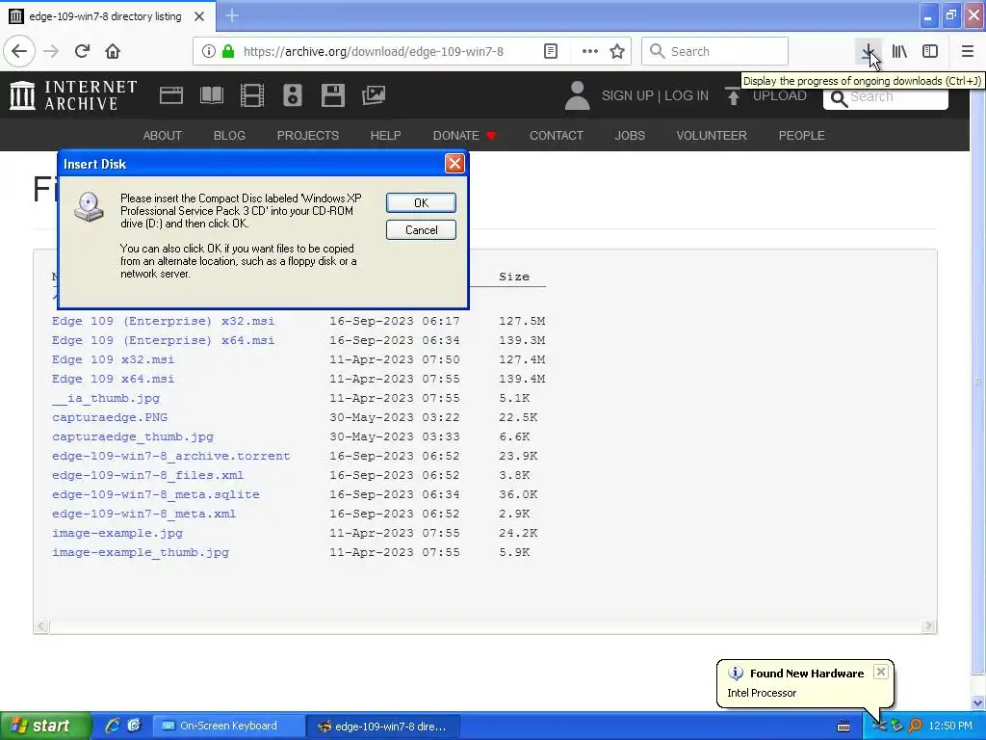Open the ABOUT menu item

162,135
